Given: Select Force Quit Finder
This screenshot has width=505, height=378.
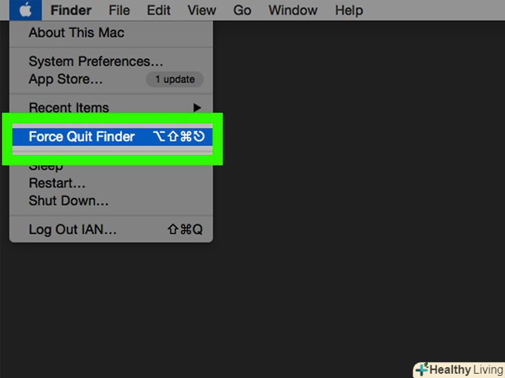Looking at the screenshot, I should tap(82, 136).
